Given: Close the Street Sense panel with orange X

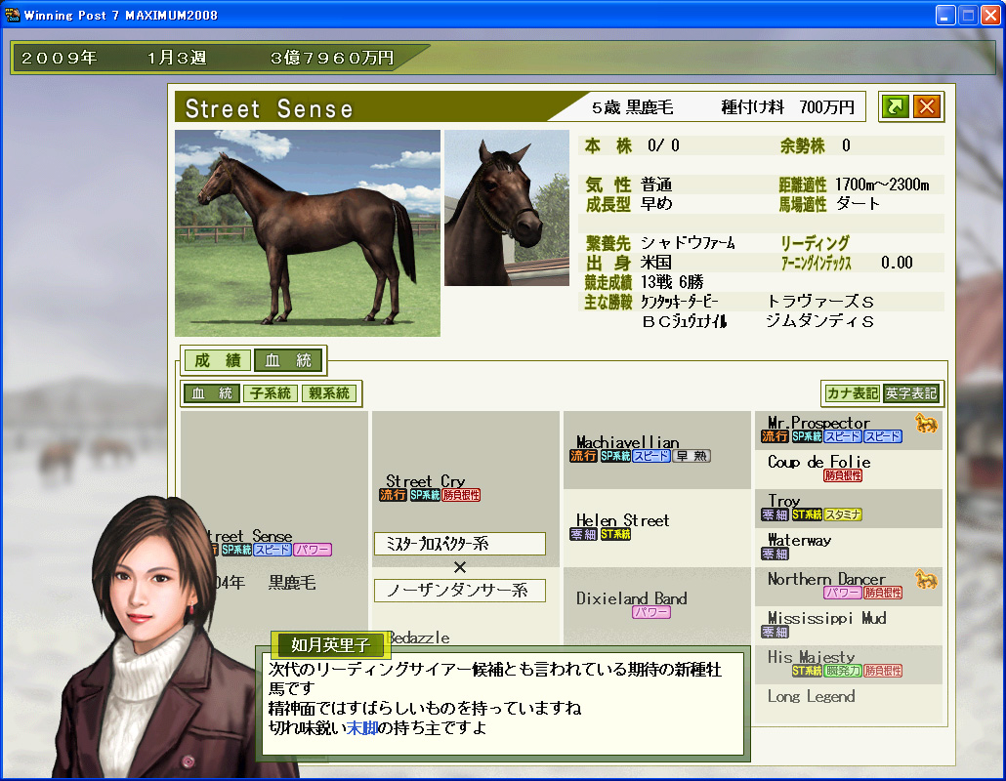Looking at the screenshot, I should click(x=927, y=106).
